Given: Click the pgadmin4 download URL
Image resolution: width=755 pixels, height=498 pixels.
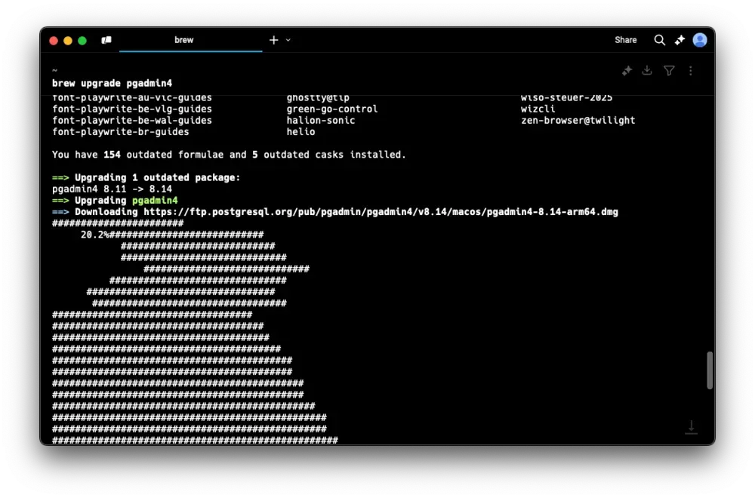Looking at the screenshot, I should tap(381, 212).
